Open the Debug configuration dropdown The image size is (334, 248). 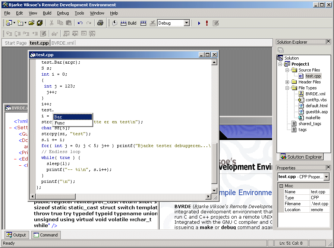[x=187, y=23]
